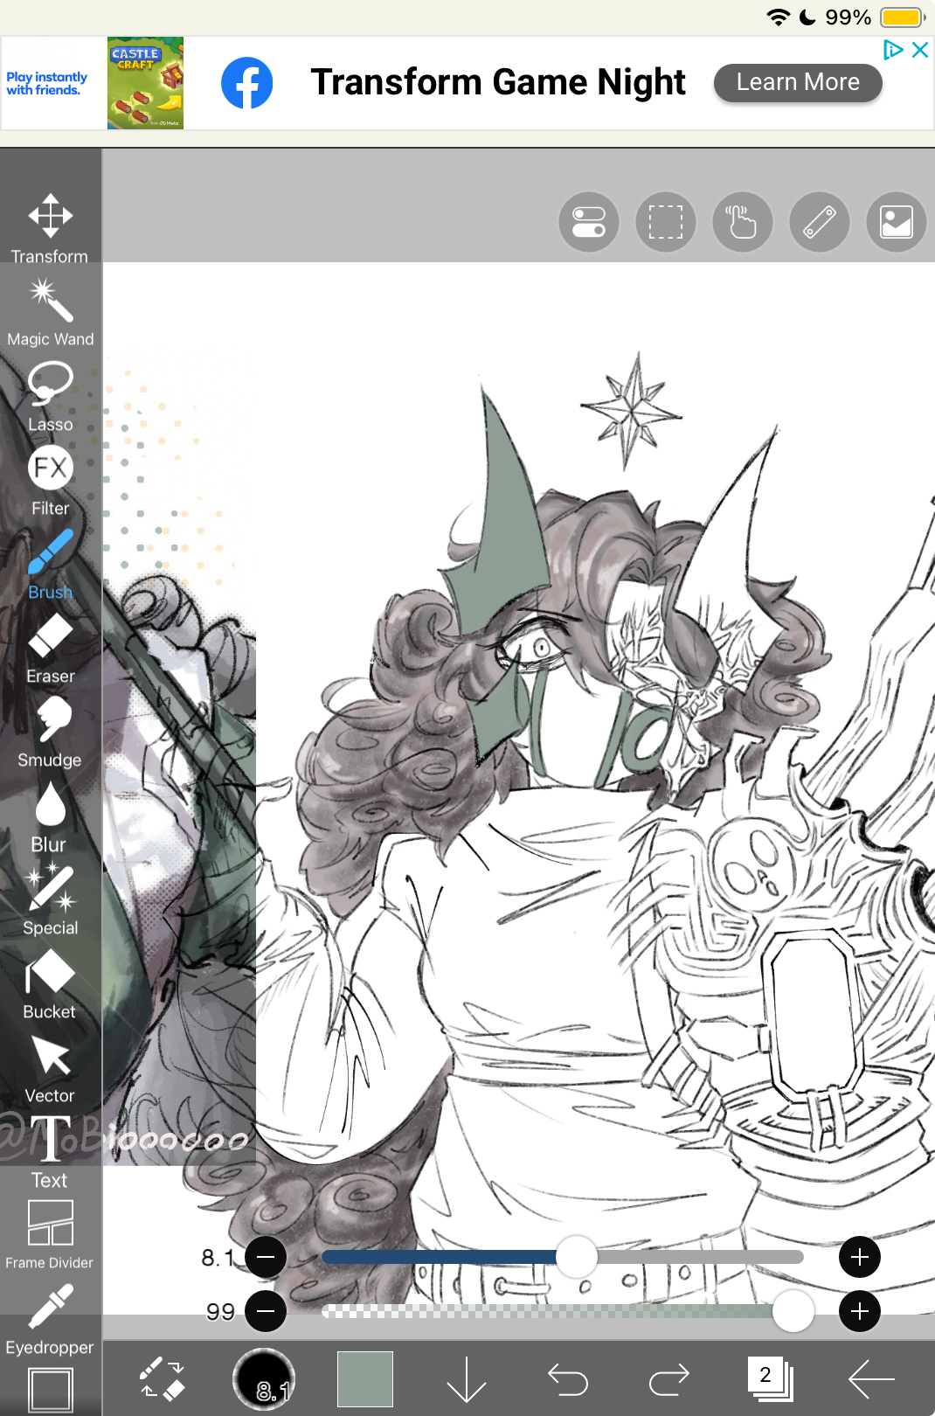Screen dimensions: 935x1416
Task: Open the green-gray color swatch
Action: [365, 1379]
